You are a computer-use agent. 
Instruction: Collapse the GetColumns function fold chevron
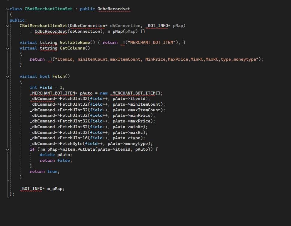pyautogui.click(x=7, y=48)
